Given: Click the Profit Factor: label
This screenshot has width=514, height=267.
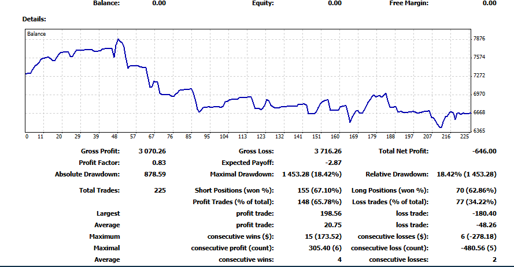Looking at the screenshot, I should [x=99, y=163].
